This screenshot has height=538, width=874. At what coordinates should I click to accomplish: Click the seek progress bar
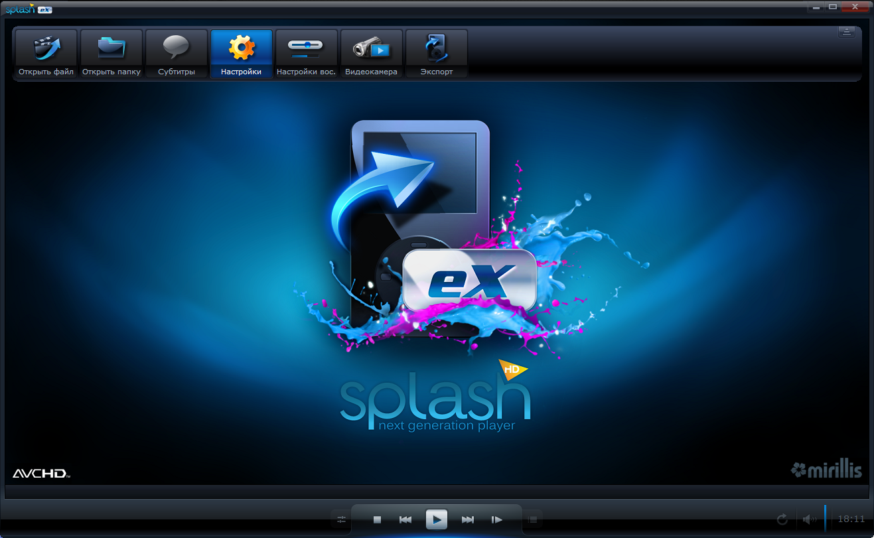point(437,492)
